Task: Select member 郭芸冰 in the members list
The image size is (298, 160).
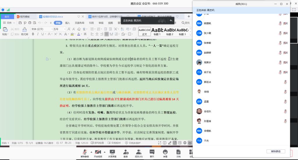Action: tap(207, 82)
